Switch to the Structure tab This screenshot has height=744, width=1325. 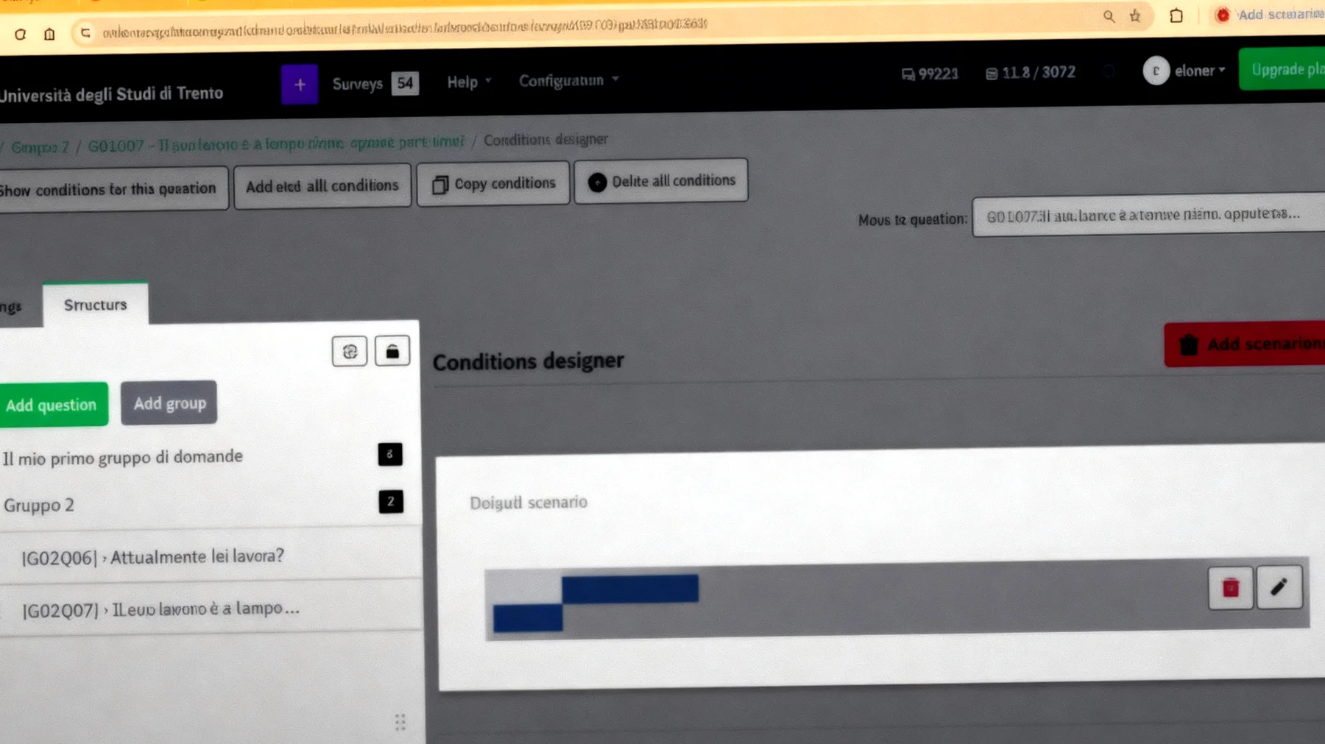95,305
